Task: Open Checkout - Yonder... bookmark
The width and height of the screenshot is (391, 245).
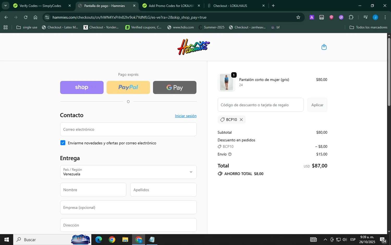Action: point(101,27)
